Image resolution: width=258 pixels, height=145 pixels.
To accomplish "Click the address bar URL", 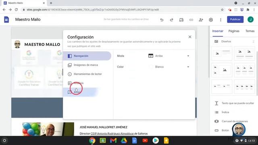I will [93, 10].
